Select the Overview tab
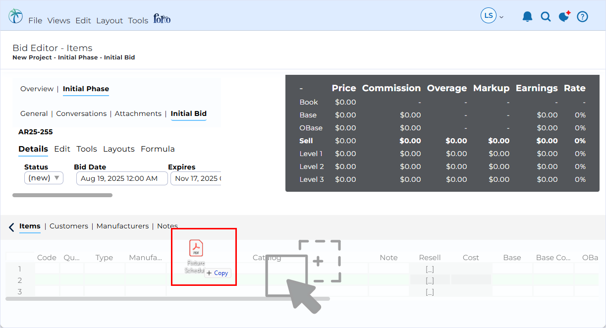The width and height of the screenshot is (606, 328). [37, 89]
